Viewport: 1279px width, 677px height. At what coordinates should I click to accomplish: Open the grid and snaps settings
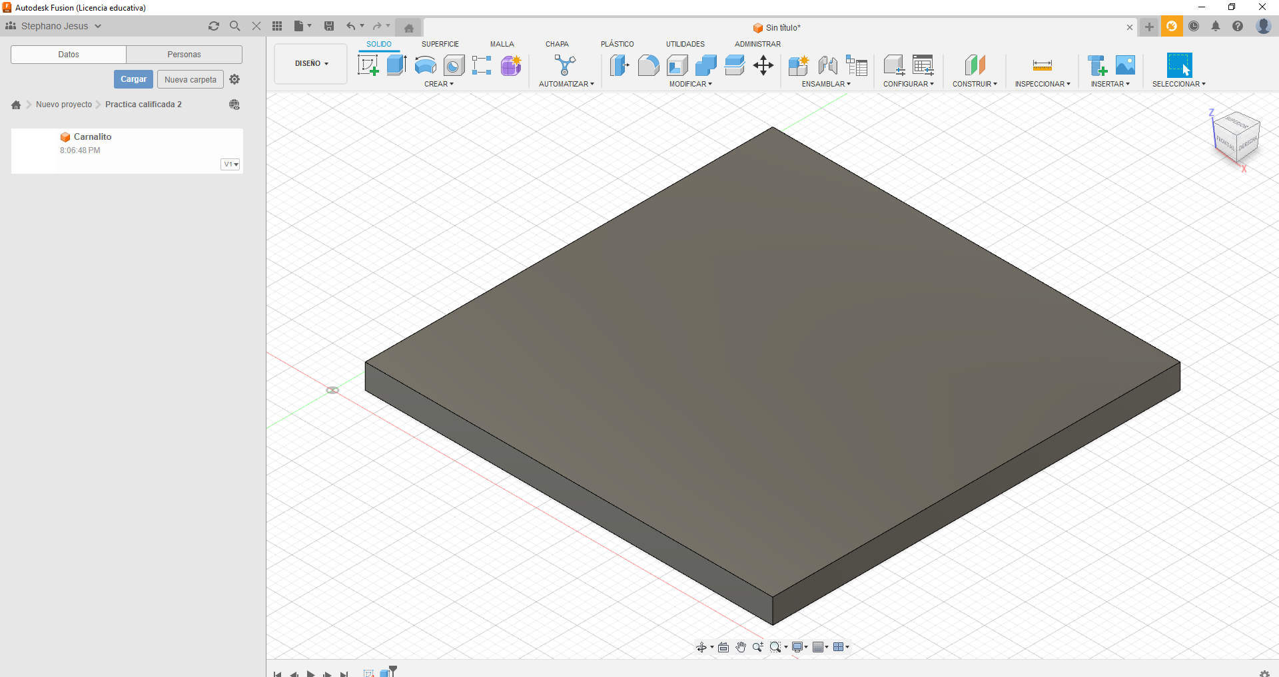[821, 647]
